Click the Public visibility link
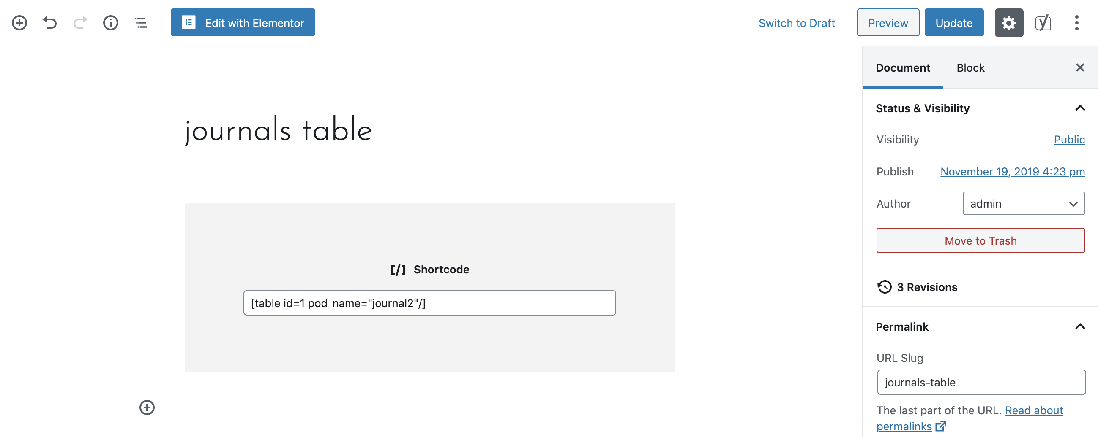Viewport: 1098px width, 437px height. [x=1069, y=140]
